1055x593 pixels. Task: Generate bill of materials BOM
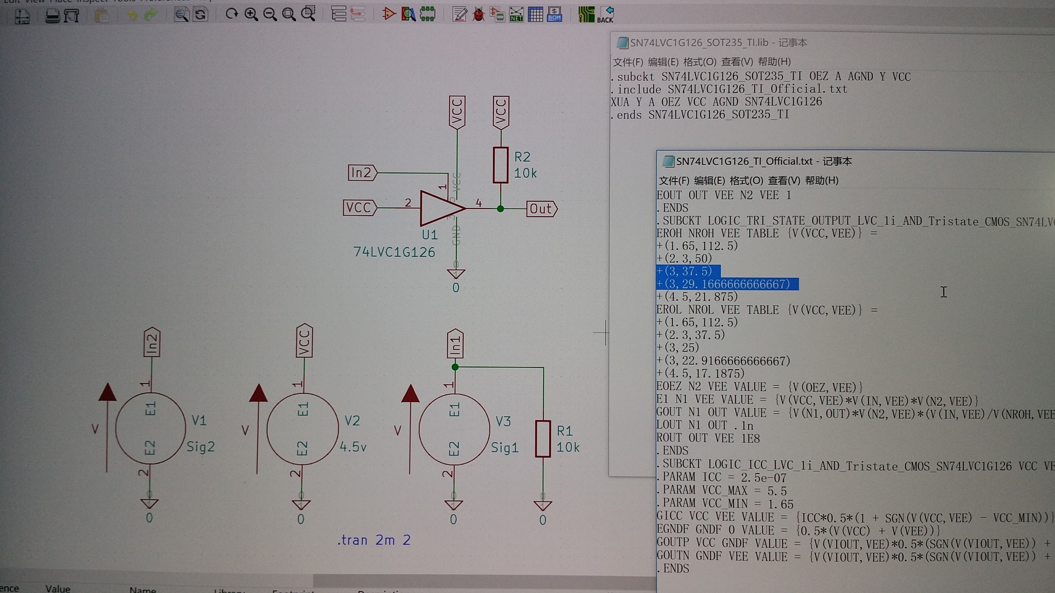coord(554,14)
